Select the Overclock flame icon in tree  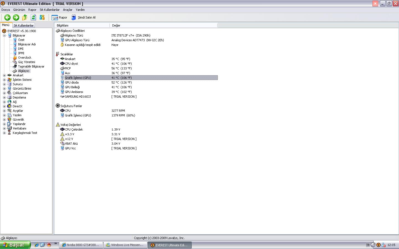click(x=15, y=58)
